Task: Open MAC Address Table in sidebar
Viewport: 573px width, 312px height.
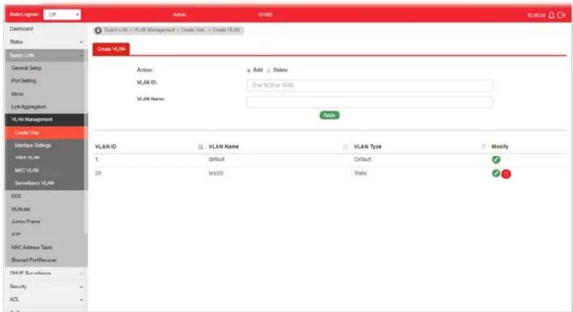Action: [32, 248]
